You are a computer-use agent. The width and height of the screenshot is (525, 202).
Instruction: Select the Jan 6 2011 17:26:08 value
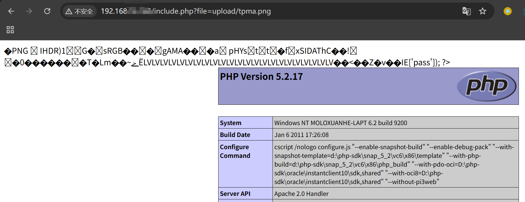[x=302, y=135]
